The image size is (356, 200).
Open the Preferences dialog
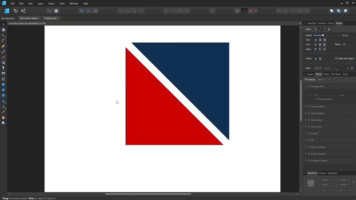pyautogui.click(x=51, y=18)
